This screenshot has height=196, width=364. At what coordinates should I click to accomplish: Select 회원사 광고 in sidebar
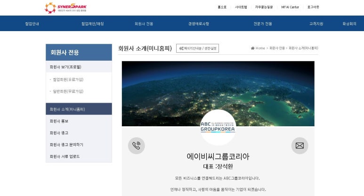coord(79,133)
